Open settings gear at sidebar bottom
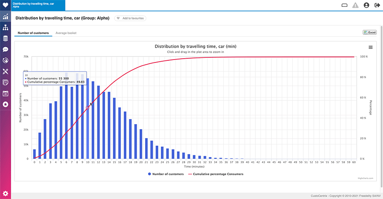The width and height of the screenshot is (383, 199). [6, 193]
